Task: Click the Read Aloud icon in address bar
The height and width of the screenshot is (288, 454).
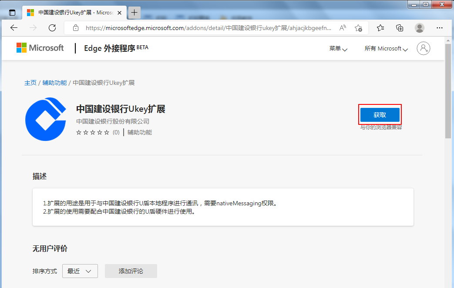Action: (x=343, y=28)
